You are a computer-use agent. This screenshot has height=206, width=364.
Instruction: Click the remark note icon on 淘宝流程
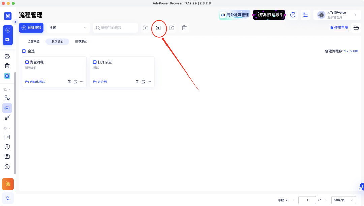(75, 82)
